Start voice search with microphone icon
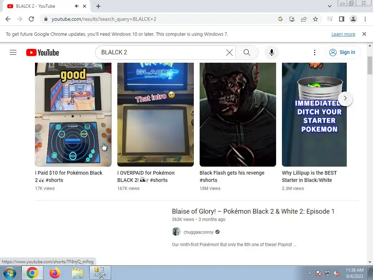 point(271,52)
